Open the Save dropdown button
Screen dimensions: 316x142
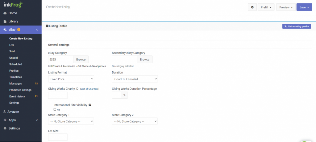click(304, 7)
